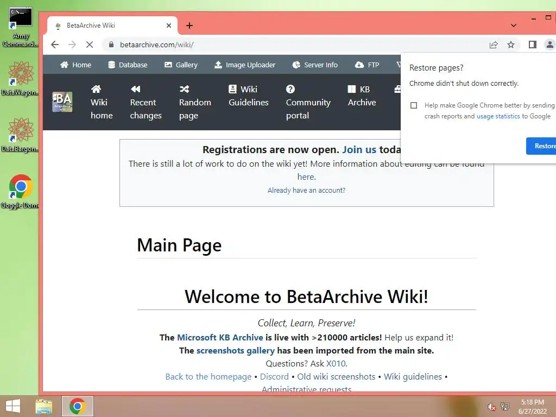Viewport: 556px width, 417px height.
Task: Open the Army Command desktop shortcut
Action: point(20,27)
